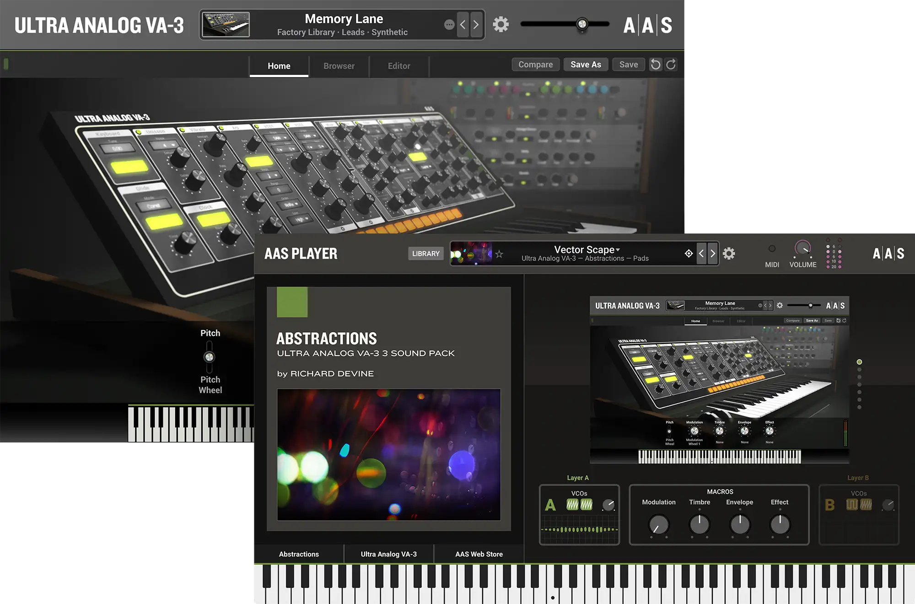The height and width of the screenshot is (604, 915).
Task: Click the Save button
Action: point(629,65)
